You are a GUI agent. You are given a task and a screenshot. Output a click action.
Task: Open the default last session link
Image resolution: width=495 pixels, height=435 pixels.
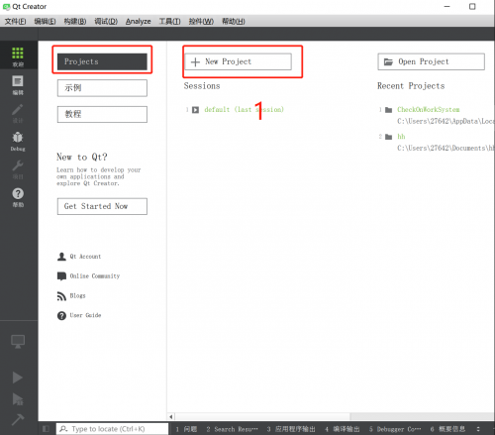[x=244, y=110]
